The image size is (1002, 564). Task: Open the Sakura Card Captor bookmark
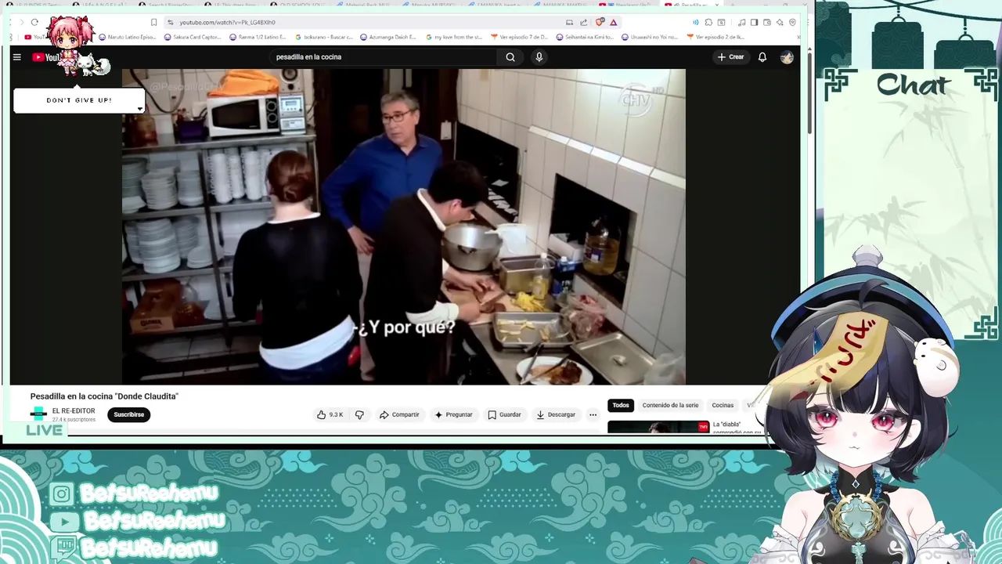[193, 37]
